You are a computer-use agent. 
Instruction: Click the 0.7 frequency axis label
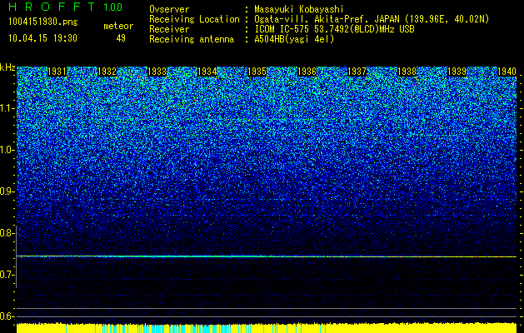point(7,275)
